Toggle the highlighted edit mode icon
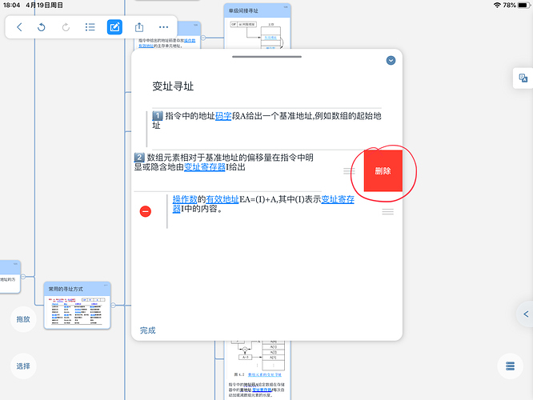 114,27
